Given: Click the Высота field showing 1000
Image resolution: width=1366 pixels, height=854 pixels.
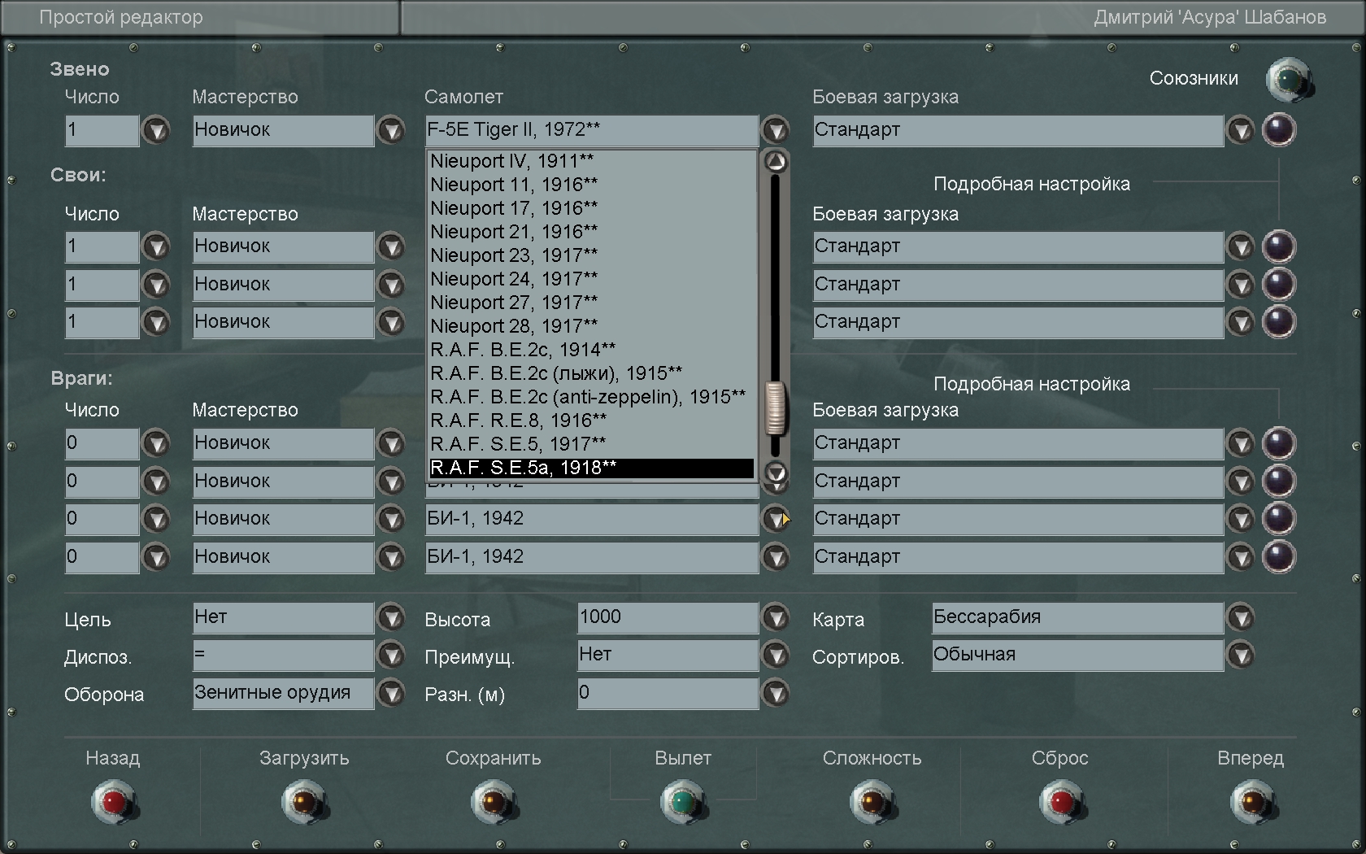Looking at the screenshot, I should [668, 618].
